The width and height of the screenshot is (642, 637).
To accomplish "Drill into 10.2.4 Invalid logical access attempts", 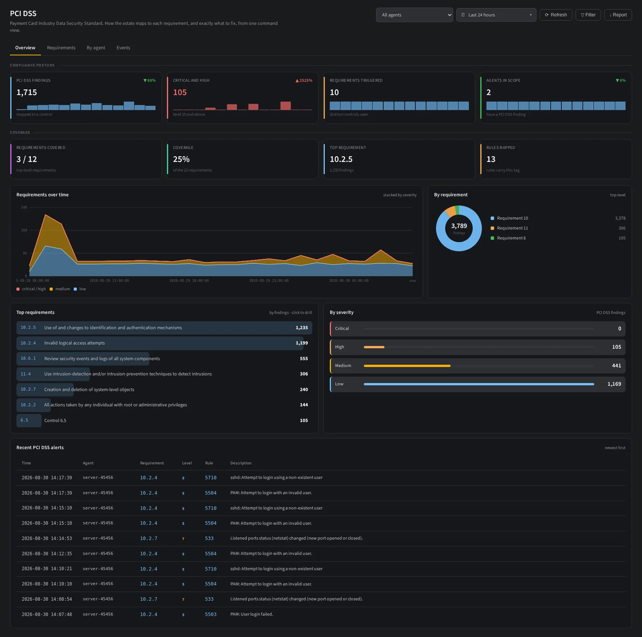I will point(164,343).
